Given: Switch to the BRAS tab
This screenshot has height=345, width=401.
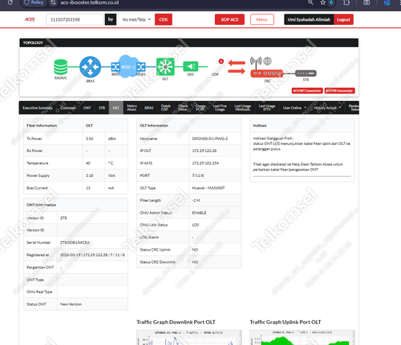Looking at the screenshot, I should [149, 108].
